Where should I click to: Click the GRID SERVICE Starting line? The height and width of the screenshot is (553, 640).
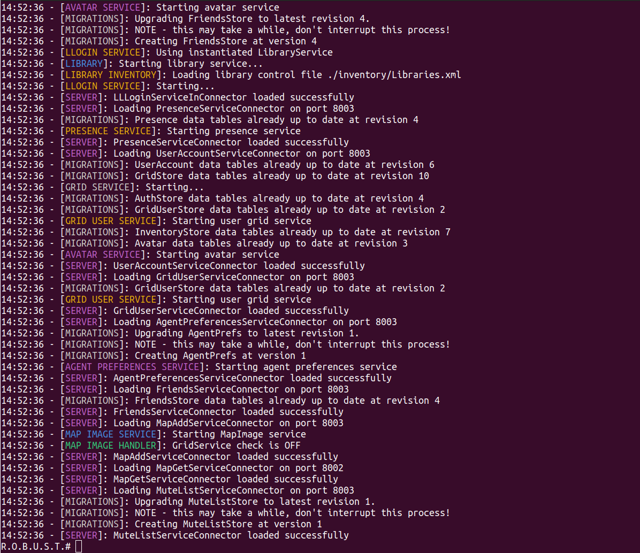click(102, 187)
